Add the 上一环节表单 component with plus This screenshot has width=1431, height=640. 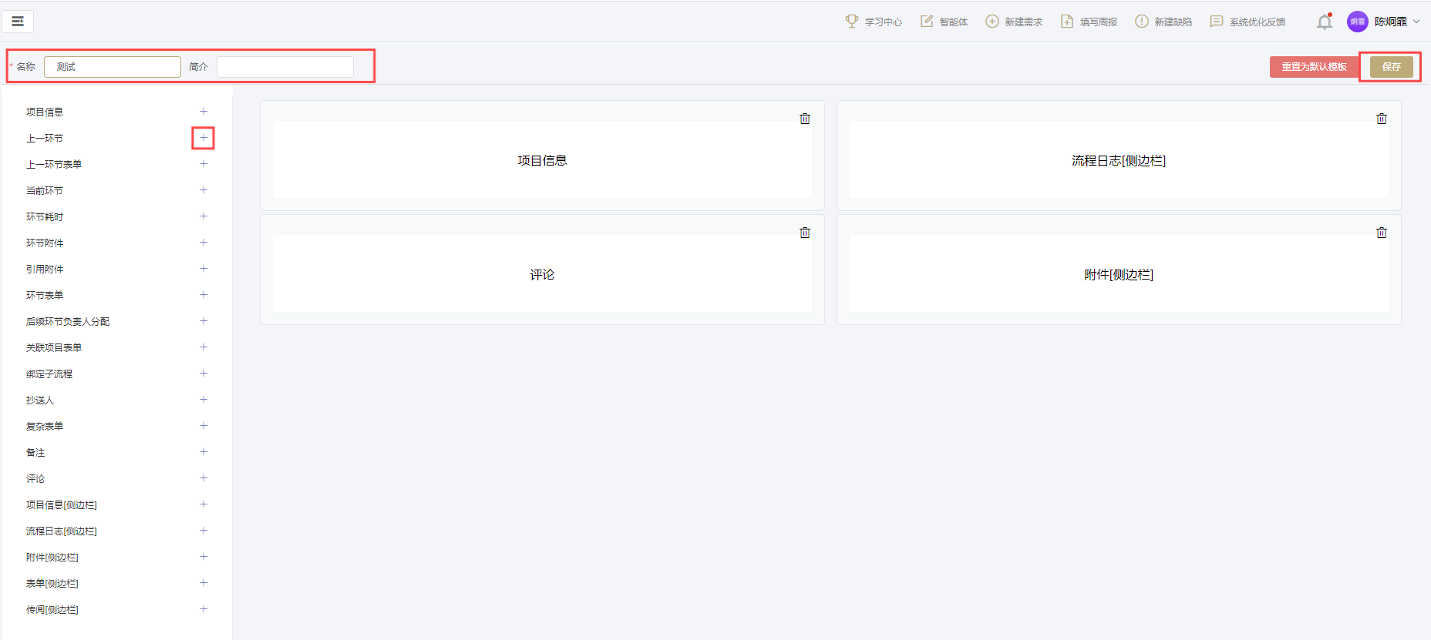tap(204, 164)
